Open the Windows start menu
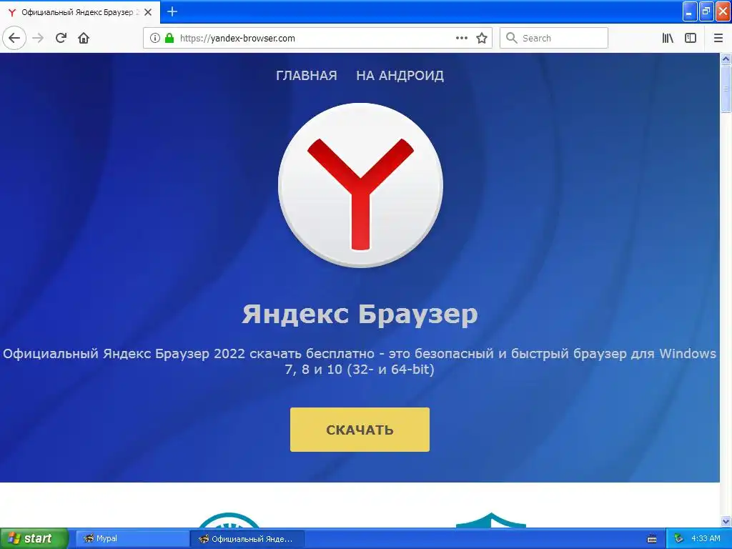 point(34,538)
